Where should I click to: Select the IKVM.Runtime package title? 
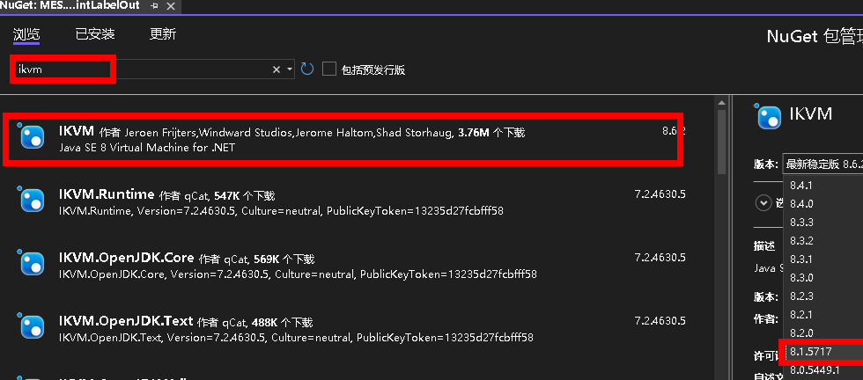coord(107,194)
